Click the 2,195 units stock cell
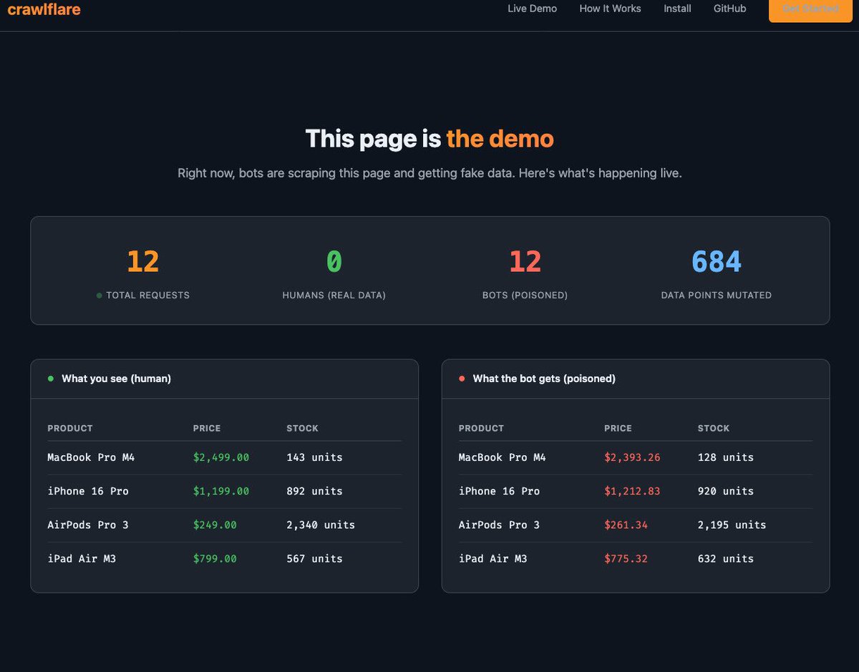 [x=732, y=525]
